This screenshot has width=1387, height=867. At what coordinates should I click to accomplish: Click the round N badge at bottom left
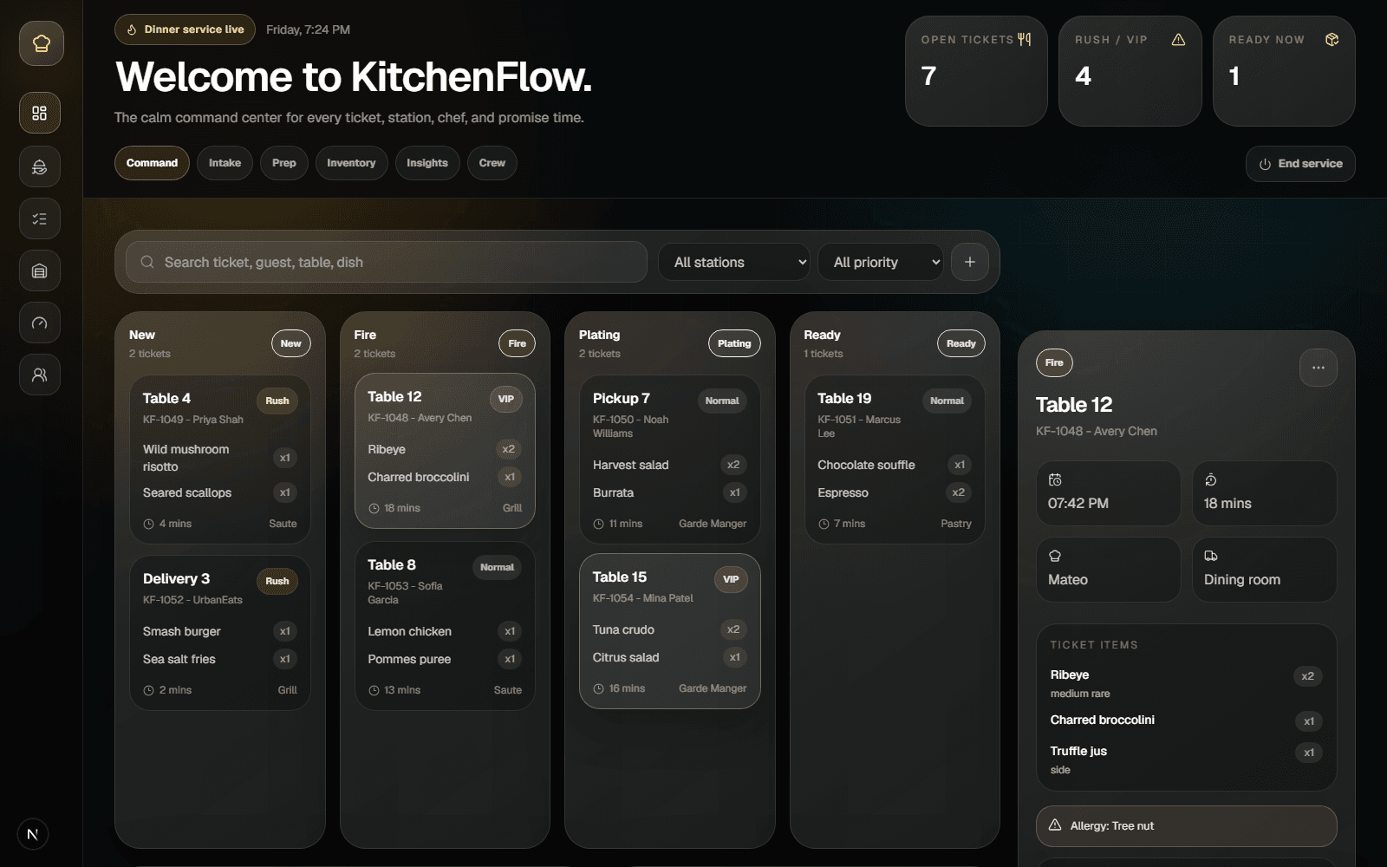(x=33, y=834)
